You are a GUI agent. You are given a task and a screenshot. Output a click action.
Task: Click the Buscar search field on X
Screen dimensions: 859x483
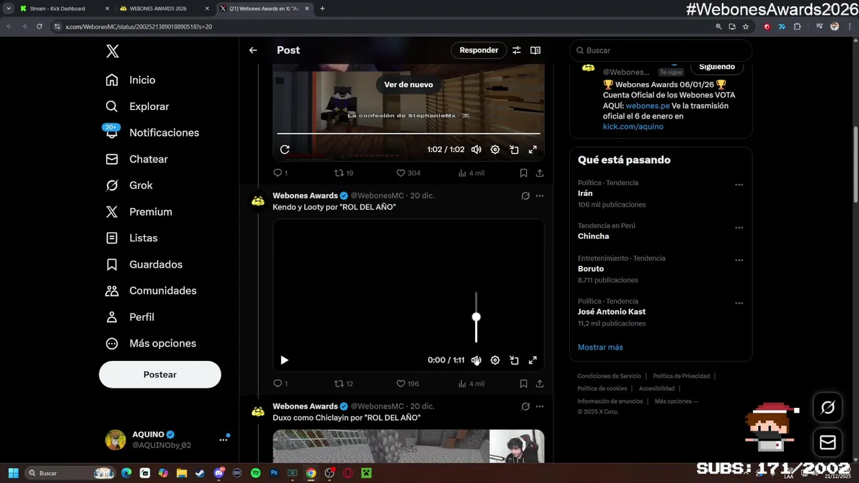point(660,50)
